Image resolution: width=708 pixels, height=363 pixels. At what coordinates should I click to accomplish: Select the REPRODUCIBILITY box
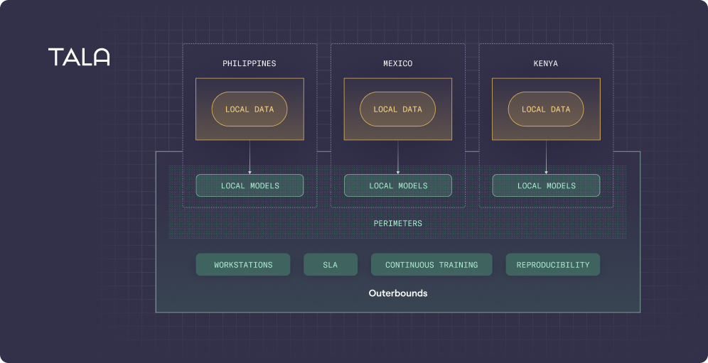click(x=552, y=264)
